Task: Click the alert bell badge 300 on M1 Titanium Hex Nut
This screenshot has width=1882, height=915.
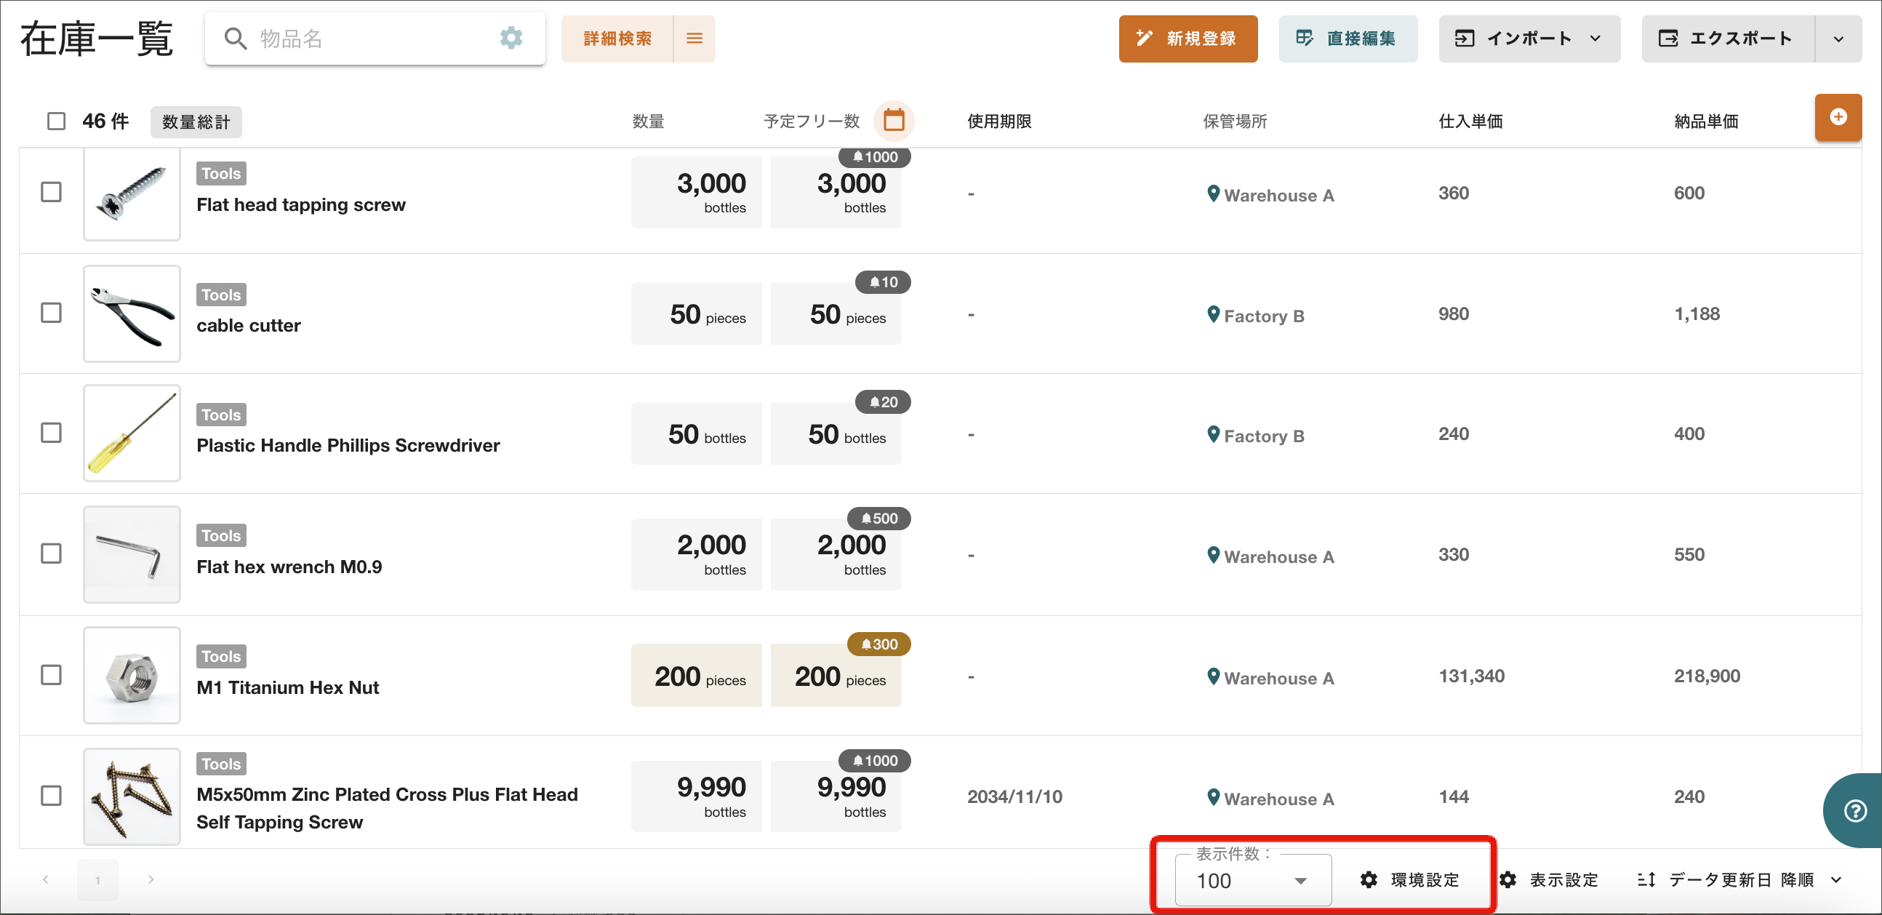Action: tap(879, 644)
